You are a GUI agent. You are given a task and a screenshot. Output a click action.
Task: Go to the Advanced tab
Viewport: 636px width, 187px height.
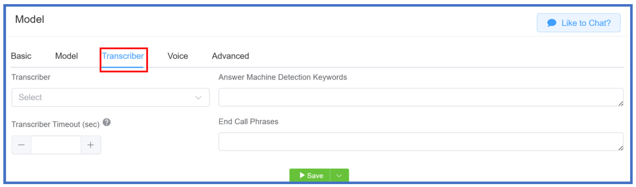[x=230, y=56]
